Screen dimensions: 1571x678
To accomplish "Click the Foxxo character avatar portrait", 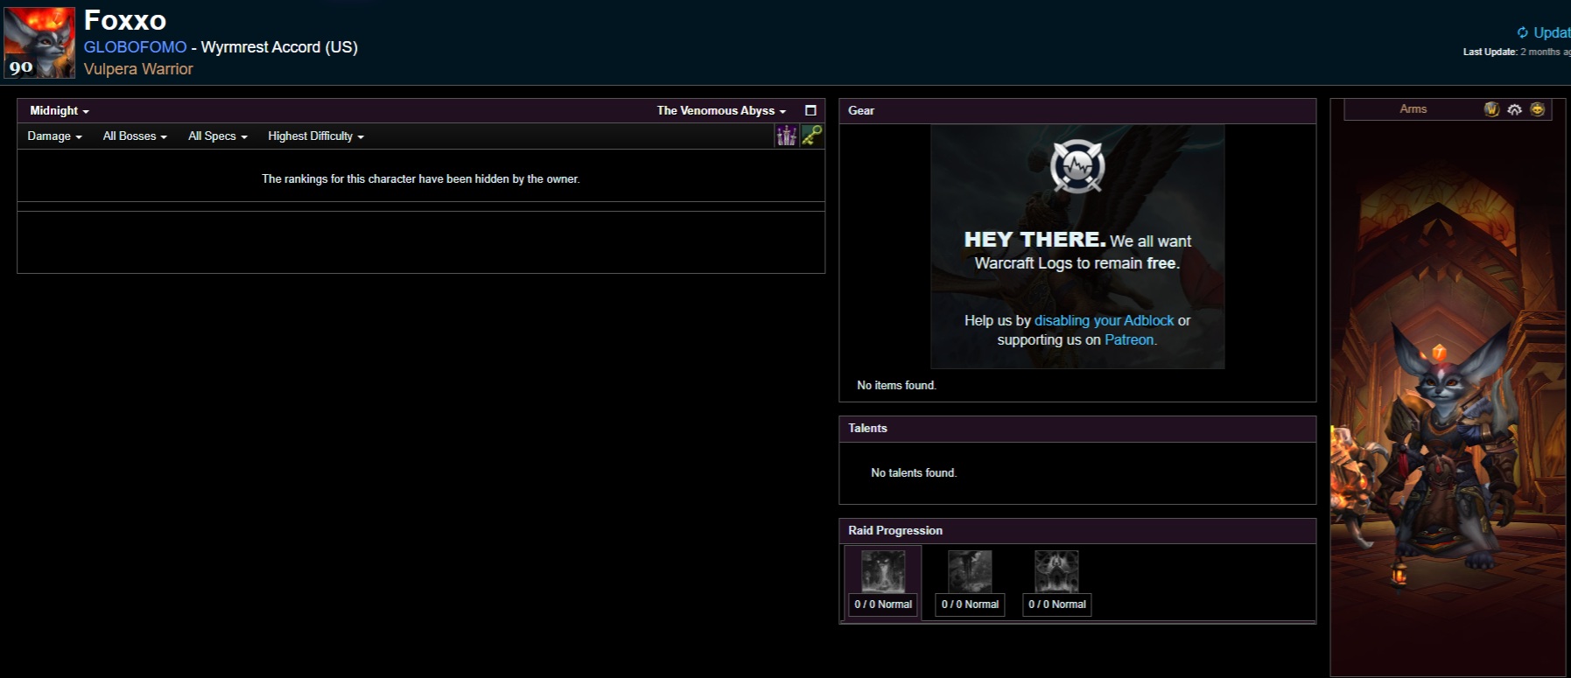I will [x=39, y=43].
